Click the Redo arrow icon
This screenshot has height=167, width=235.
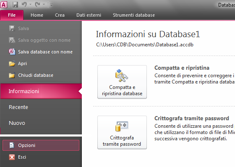tap(37, 5)
